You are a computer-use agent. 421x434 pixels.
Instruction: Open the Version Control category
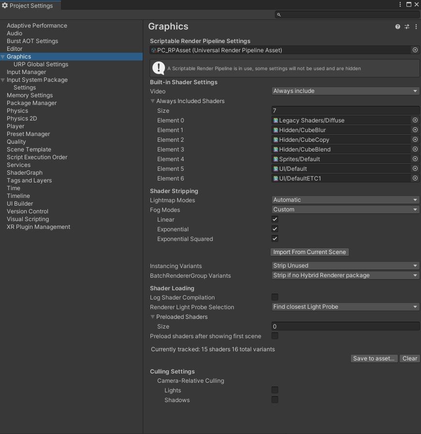tap(28, 211)
